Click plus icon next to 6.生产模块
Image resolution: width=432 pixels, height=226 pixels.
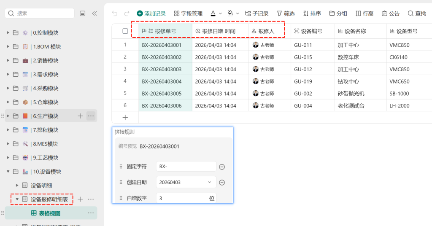coord(80,116)
